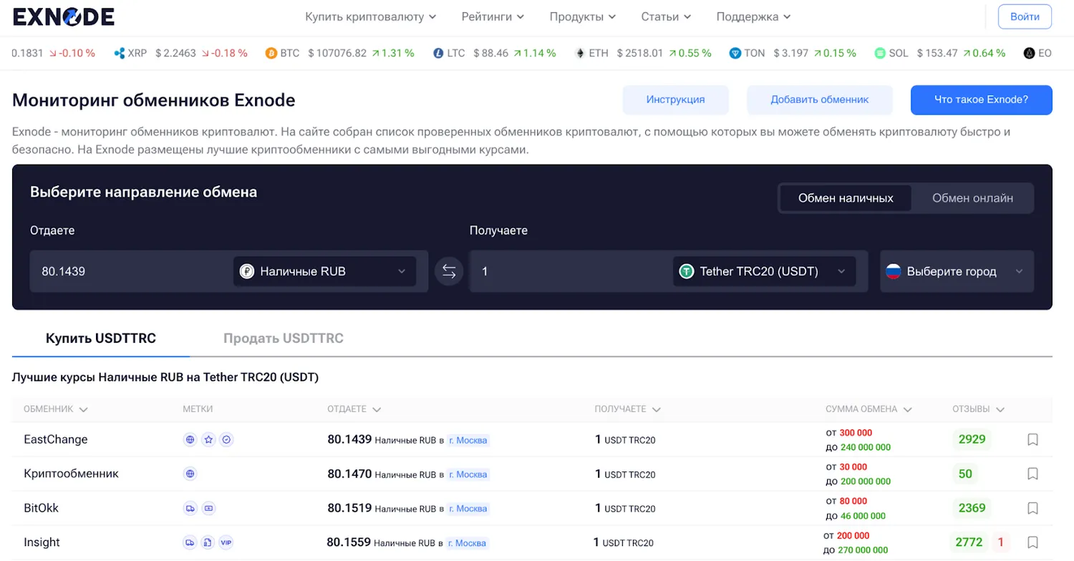The width and height of the screenshot is (1074, 561).
Task: Click the TON coin icon in ticker
Action: [735, 53]
